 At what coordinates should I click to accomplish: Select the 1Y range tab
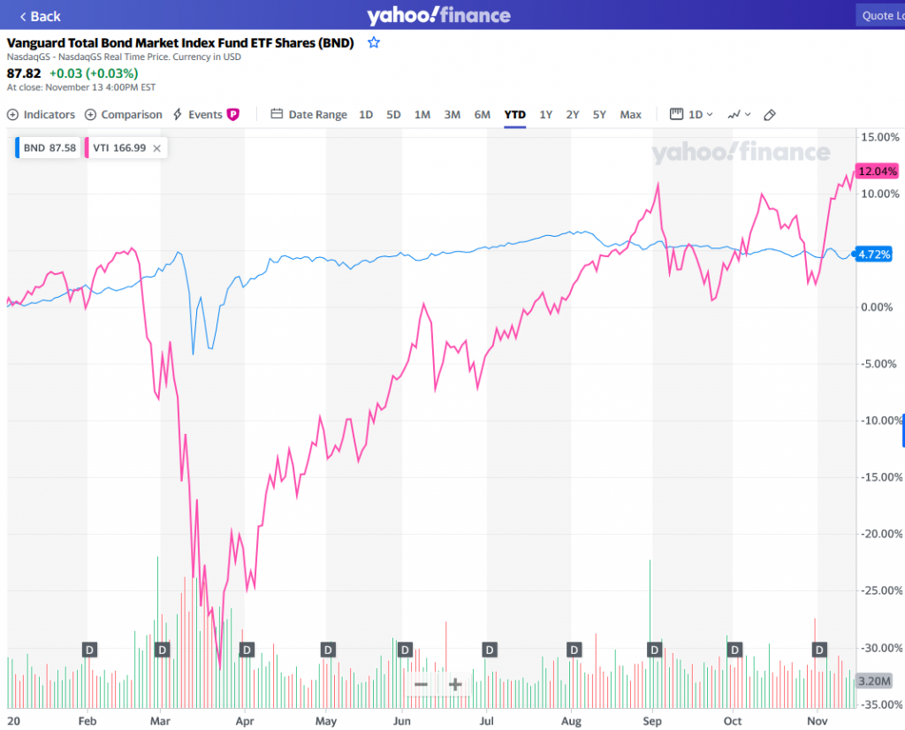(x=546, y=114)
